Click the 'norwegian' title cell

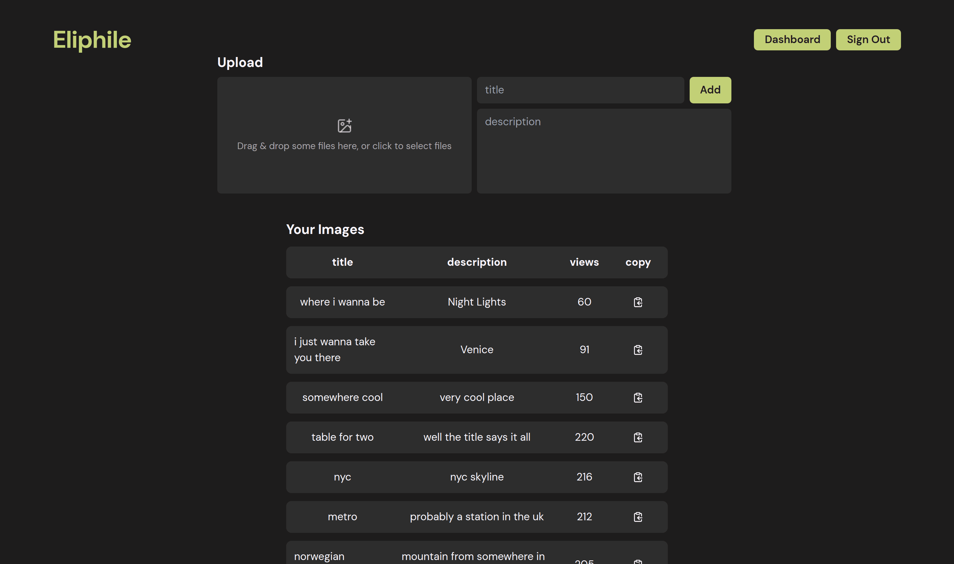[x=319, y=557]
